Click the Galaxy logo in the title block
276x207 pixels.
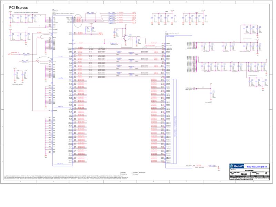pyautogui.click(x=237, y=166)
